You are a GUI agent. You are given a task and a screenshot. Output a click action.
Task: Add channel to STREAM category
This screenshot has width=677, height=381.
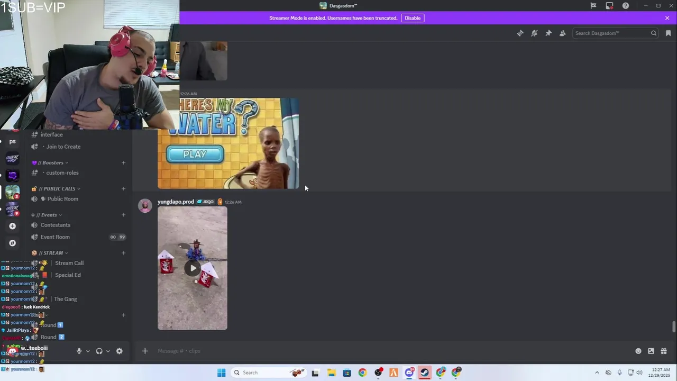pyautogui.click(x=123, y=253)
